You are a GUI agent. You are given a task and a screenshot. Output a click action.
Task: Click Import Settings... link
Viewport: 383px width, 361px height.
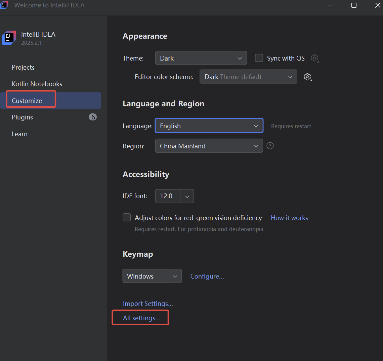[148, 303]
